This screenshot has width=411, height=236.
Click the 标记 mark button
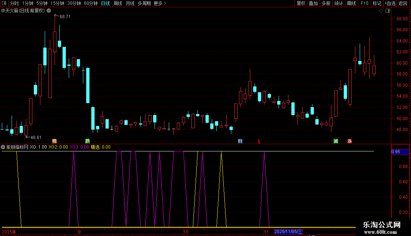pos(377,3)
